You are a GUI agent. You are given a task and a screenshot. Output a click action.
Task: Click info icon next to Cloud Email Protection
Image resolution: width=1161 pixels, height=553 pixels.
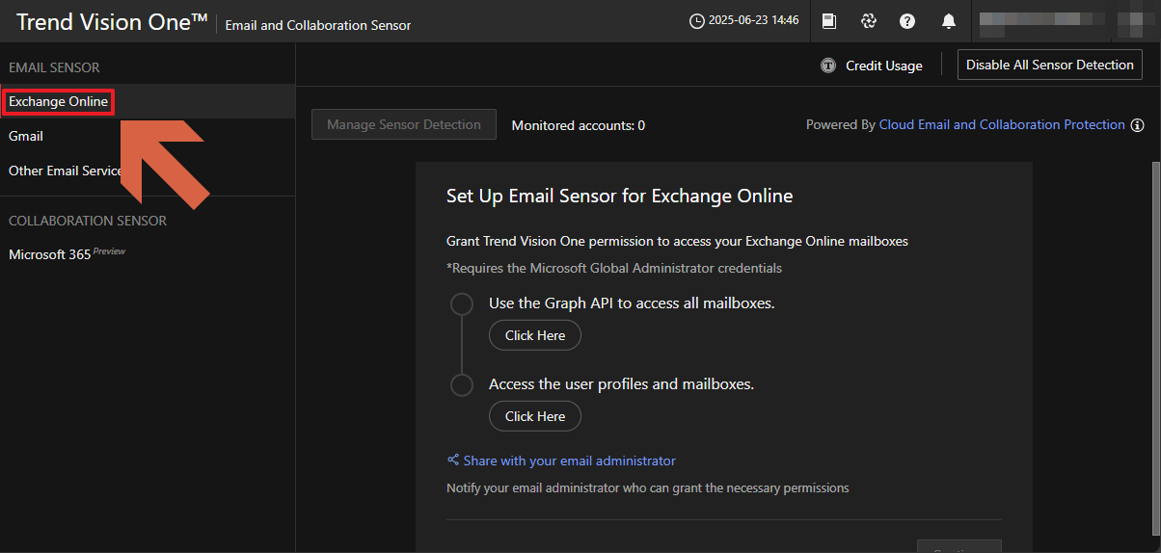tap(1137, 125)
